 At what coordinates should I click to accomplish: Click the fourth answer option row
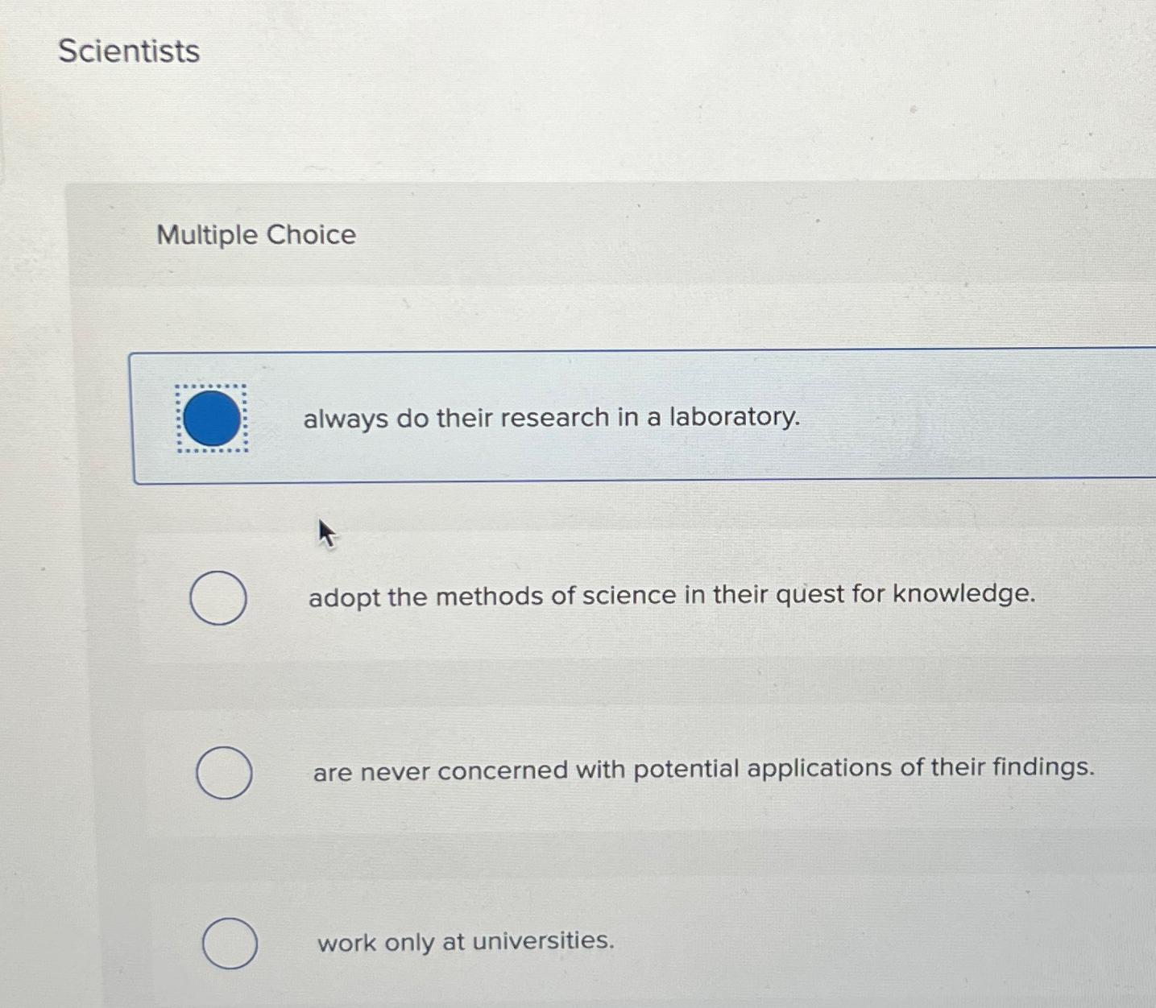(564, 942)
